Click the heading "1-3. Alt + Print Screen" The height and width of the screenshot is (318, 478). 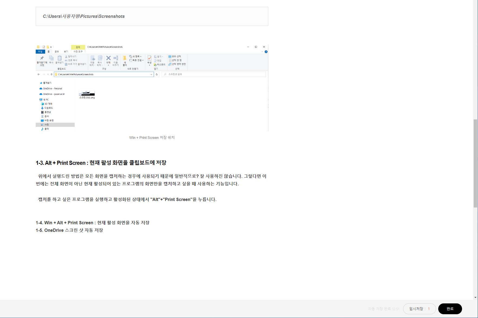coord(101,163)
